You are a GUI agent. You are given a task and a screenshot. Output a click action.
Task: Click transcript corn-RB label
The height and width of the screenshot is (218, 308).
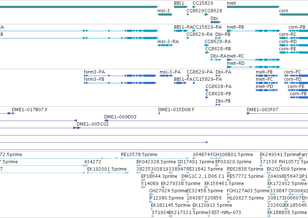tap(297, 27)
